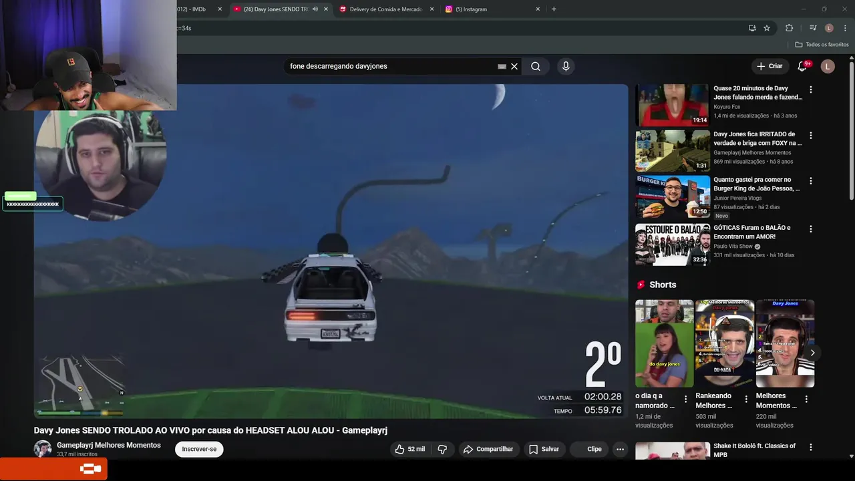
Task: Open 'ESTOURE O BALÃO' video thumbnail
Action: point(672,245)
